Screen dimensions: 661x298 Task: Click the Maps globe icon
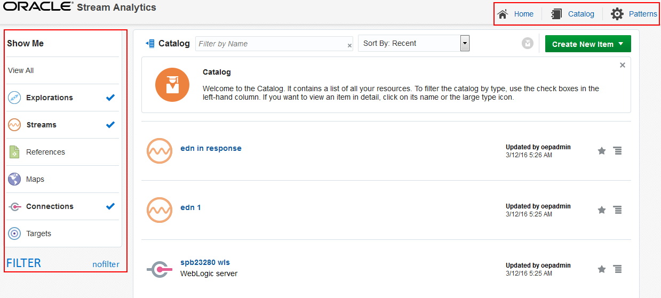point(14,179)
